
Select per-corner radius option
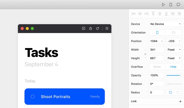coord(178,92)
